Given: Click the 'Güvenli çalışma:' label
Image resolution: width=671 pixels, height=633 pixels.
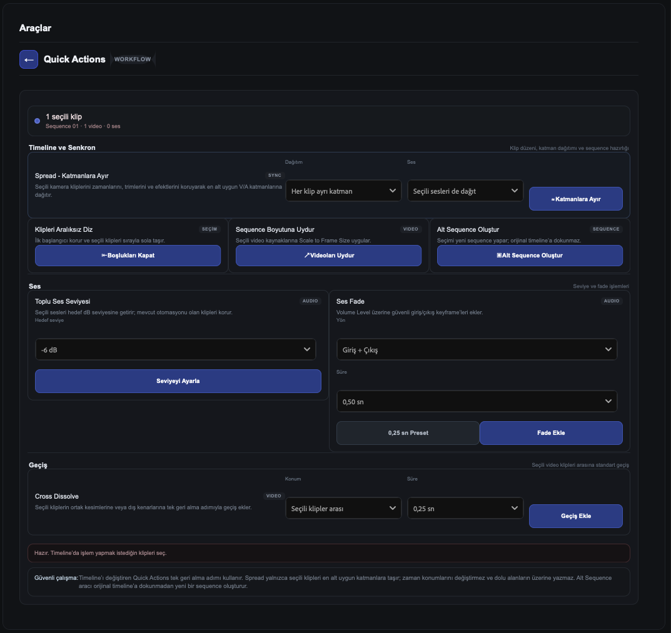Looking at the screenshot, I should click(56, 578).
